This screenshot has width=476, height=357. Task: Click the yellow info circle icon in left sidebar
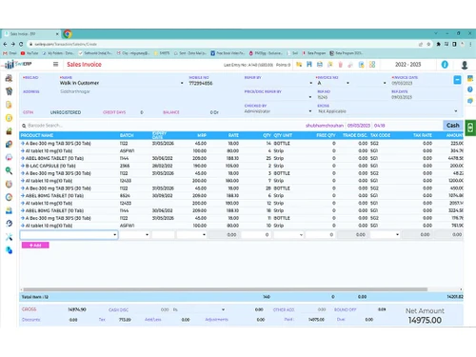click(x=9, y=118)
